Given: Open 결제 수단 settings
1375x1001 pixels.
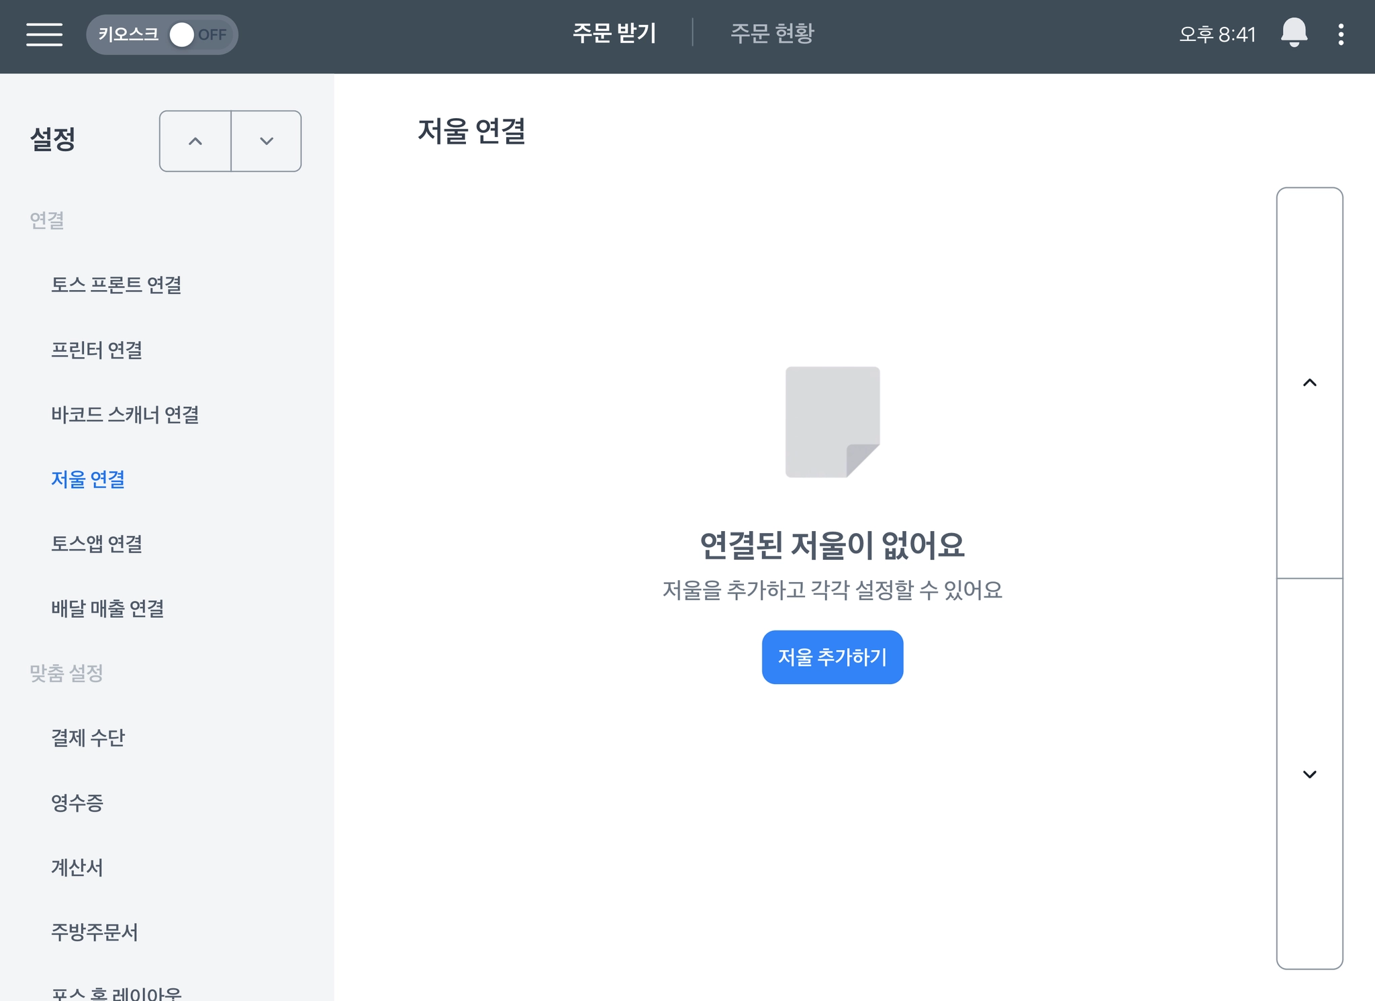Looking at the screenshot, I should tap(88, 738).
